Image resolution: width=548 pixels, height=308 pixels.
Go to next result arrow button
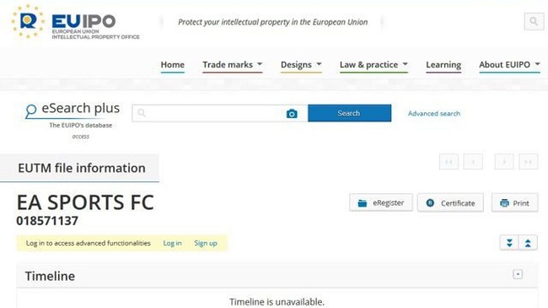pos(504,162)
